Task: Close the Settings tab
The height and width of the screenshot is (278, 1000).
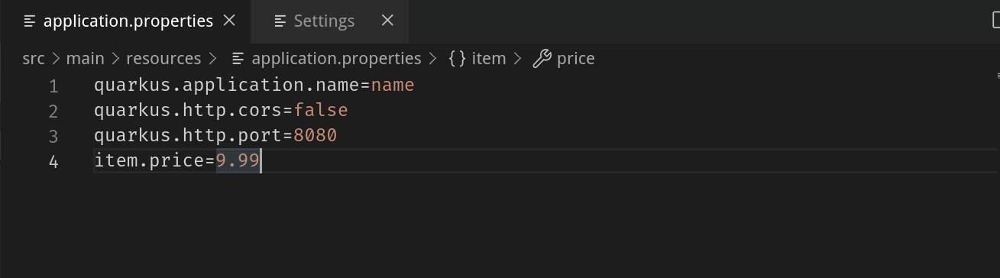Action: click(x=387, y=21)
